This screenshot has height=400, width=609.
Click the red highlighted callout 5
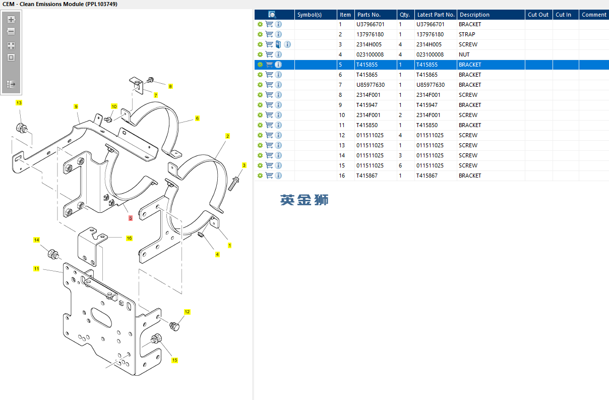[x=130, y=218]
